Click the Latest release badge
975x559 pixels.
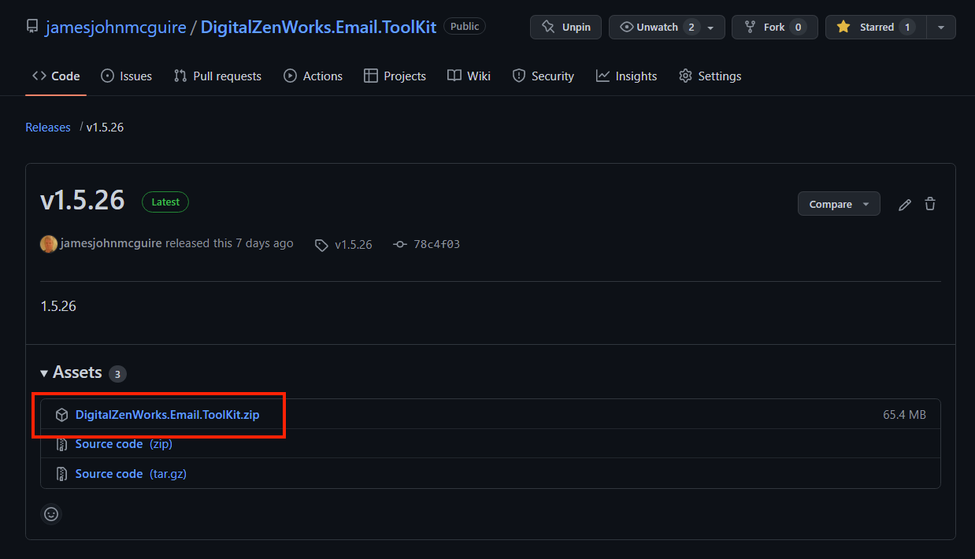tap(165, 202)
